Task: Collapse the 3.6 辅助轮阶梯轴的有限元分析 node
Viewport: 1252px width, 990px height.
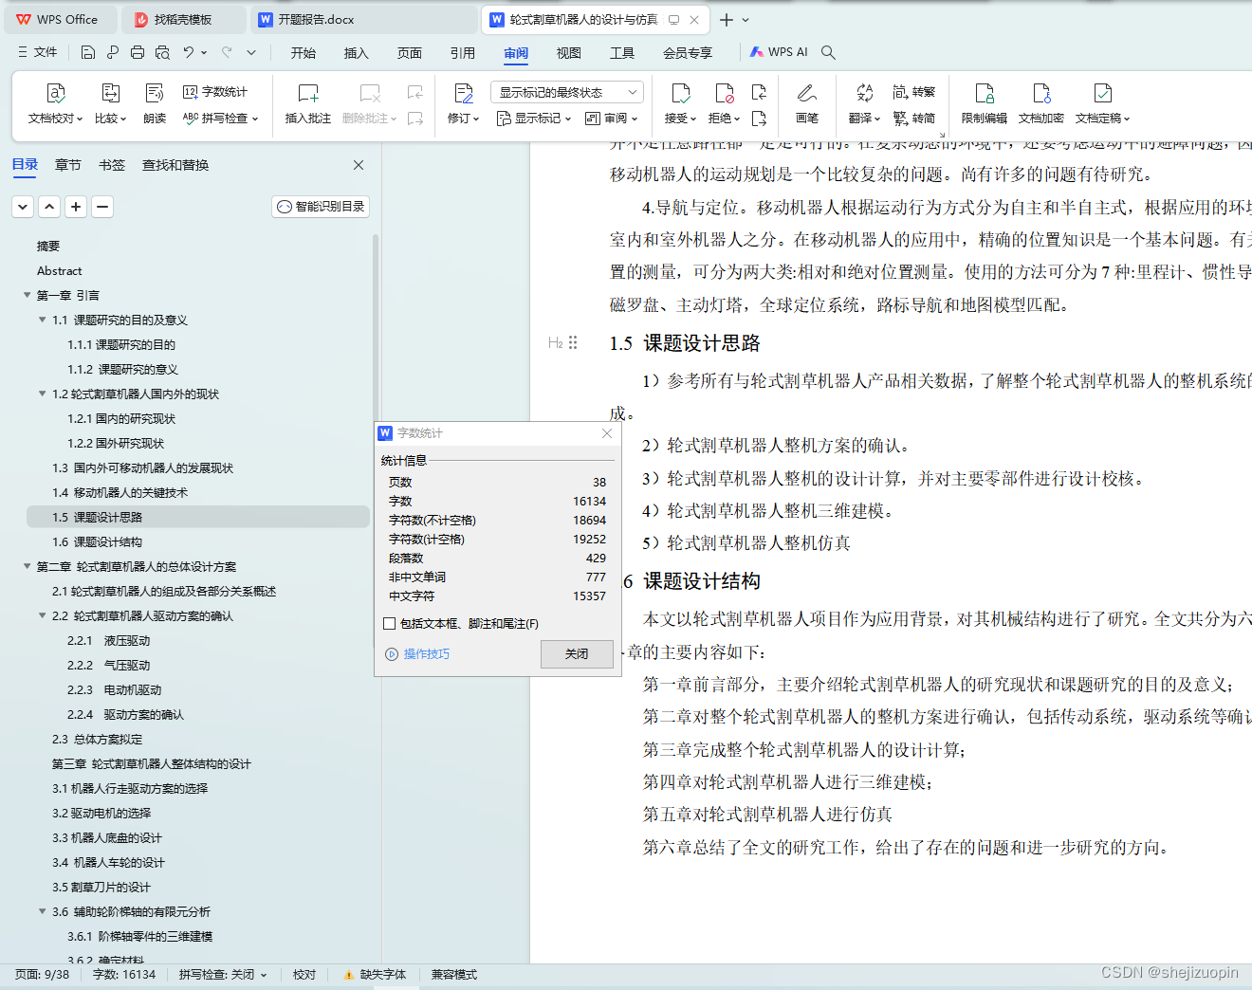Action: [43, 911]
